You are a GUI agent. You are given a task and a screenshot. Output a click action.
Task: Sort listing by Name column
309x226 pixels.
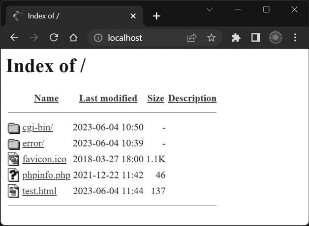[x=46, y=99]
